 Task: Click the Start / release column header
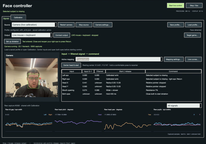[125, 71]
